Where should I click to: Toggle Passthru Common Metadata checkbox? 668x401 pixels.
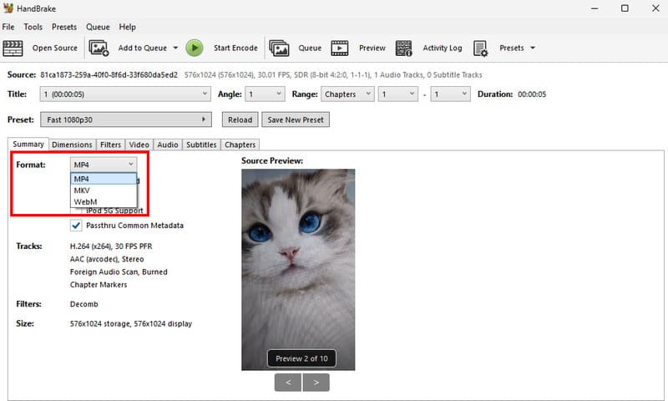pyautogui.click(x=76, y=226)
